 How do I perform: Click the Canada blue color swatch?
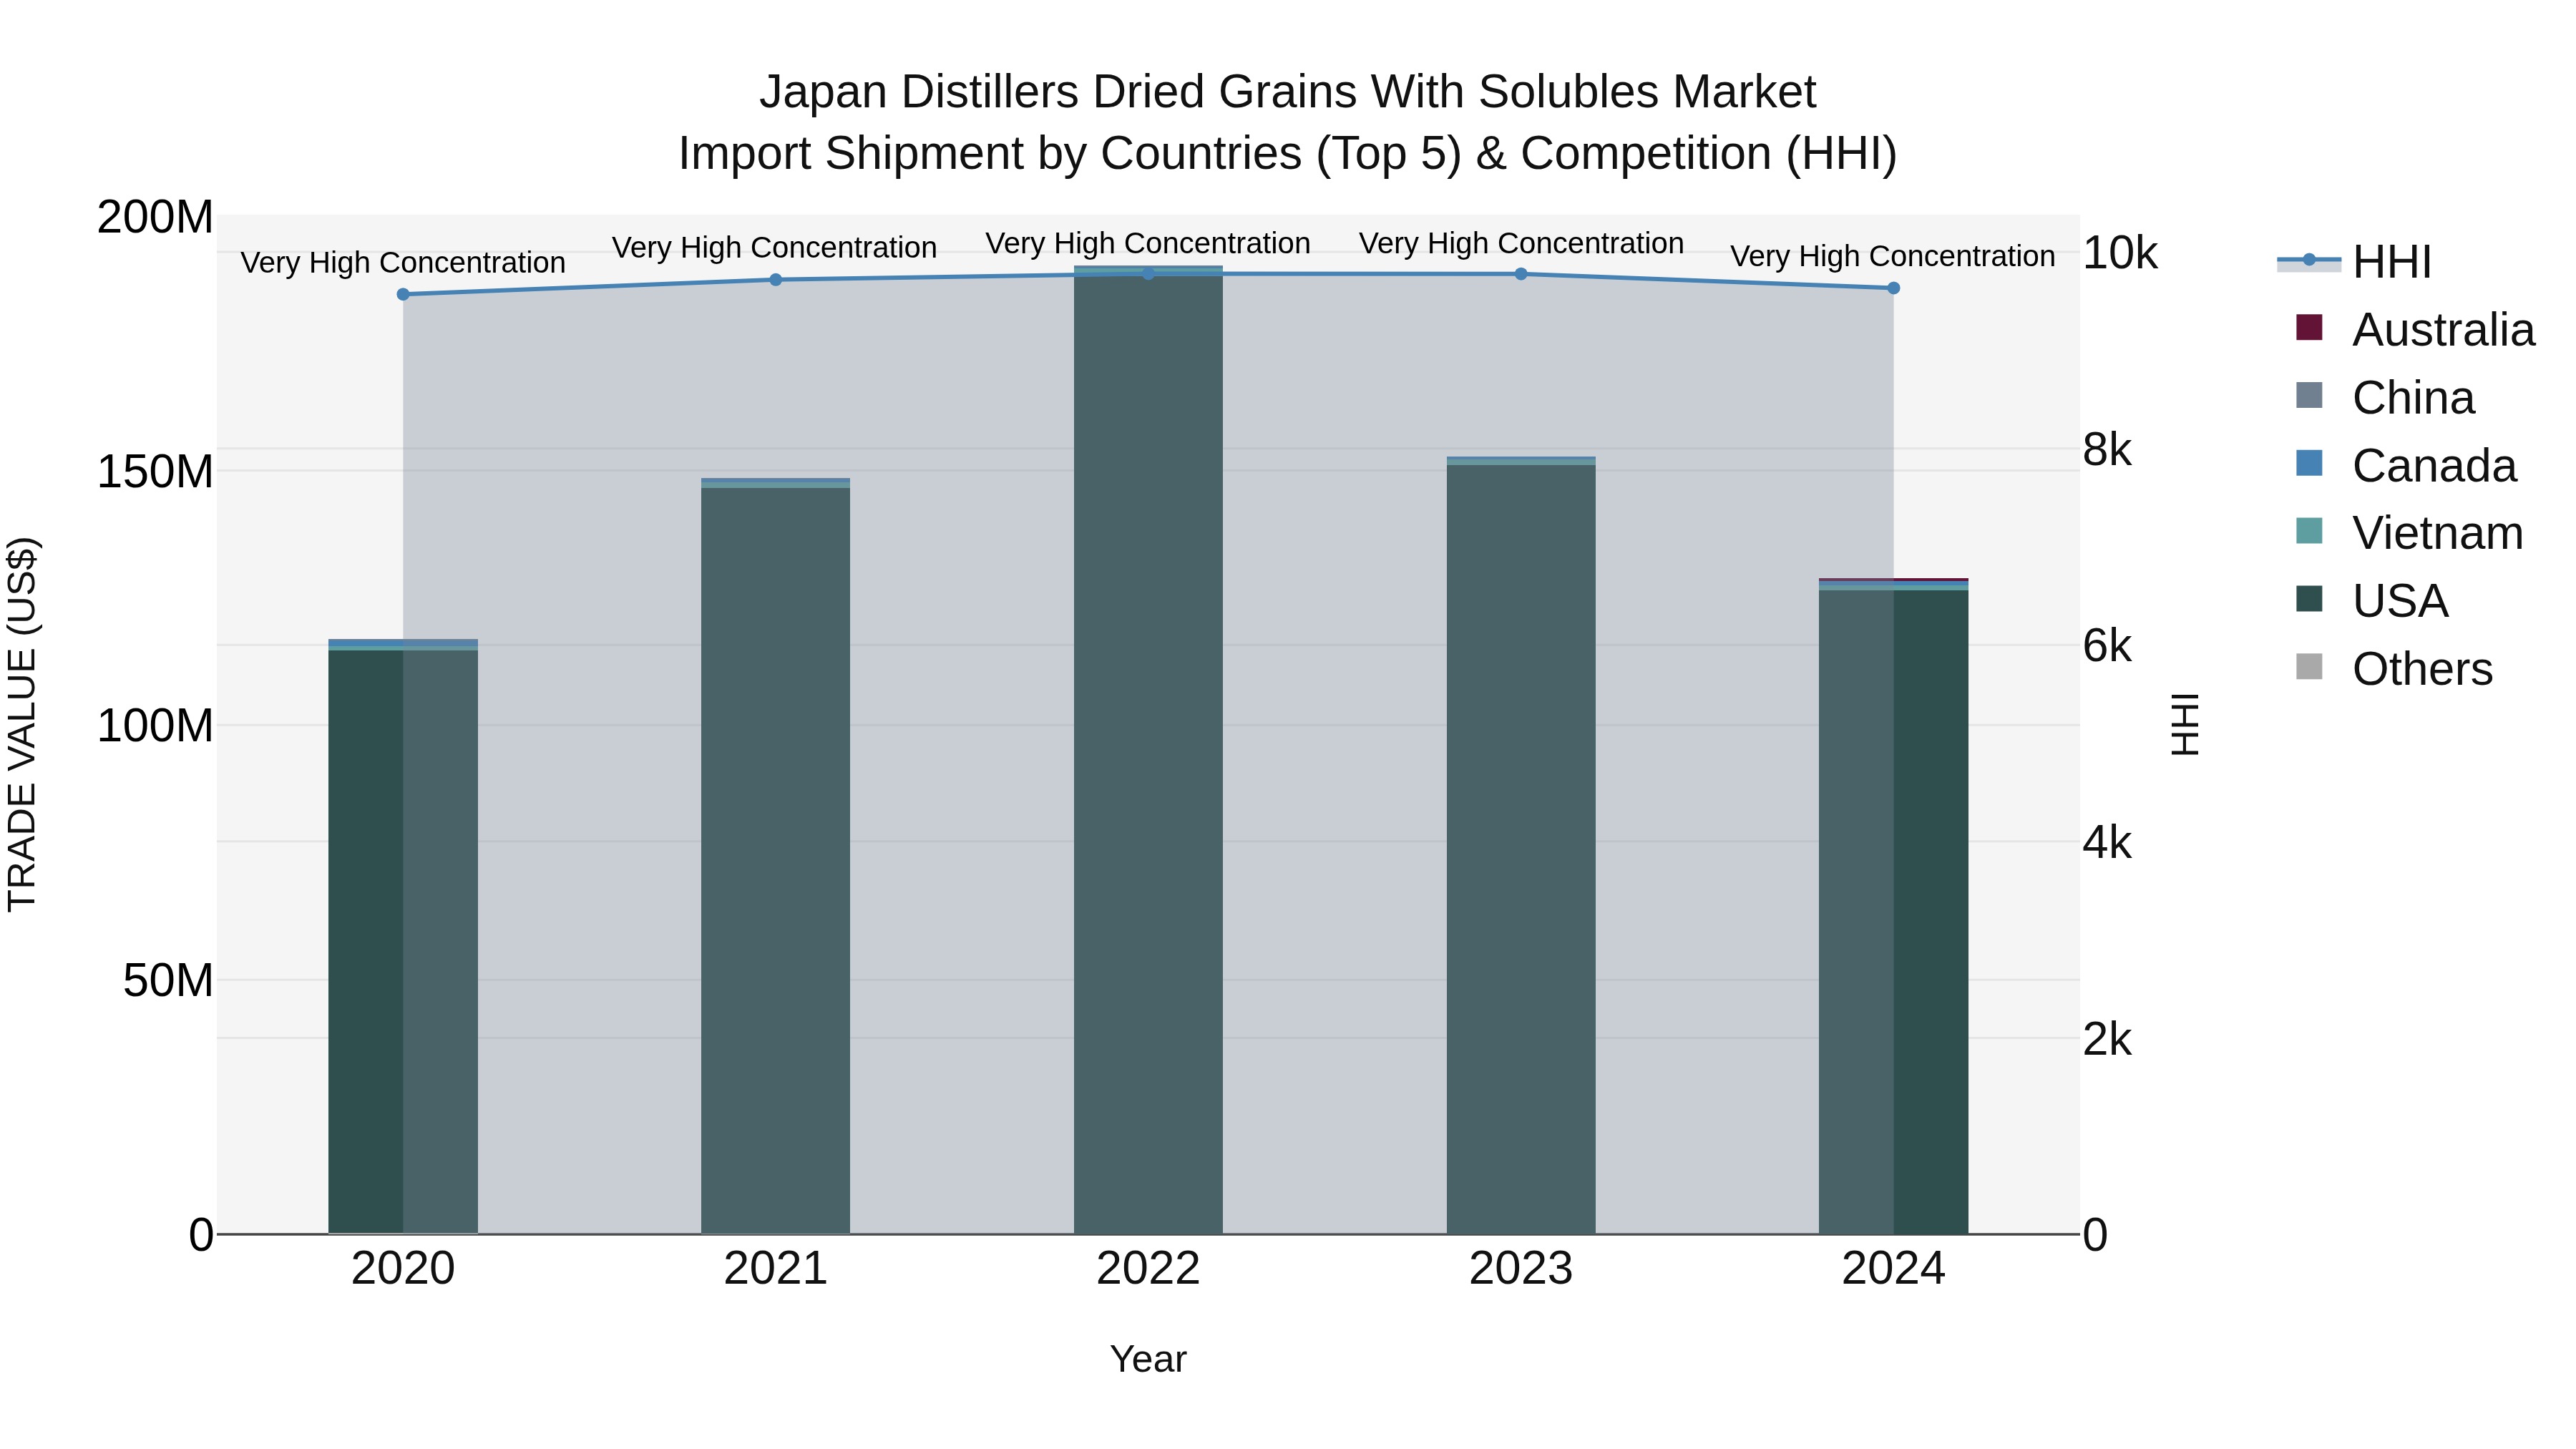[2309, 463]
